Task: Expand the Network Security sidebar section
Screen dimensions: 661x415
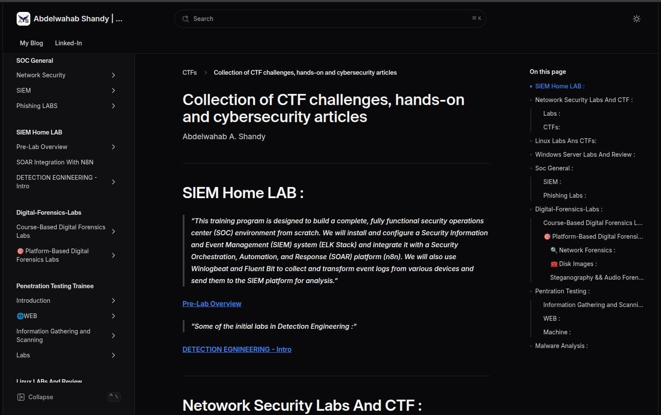Action: 113,75
